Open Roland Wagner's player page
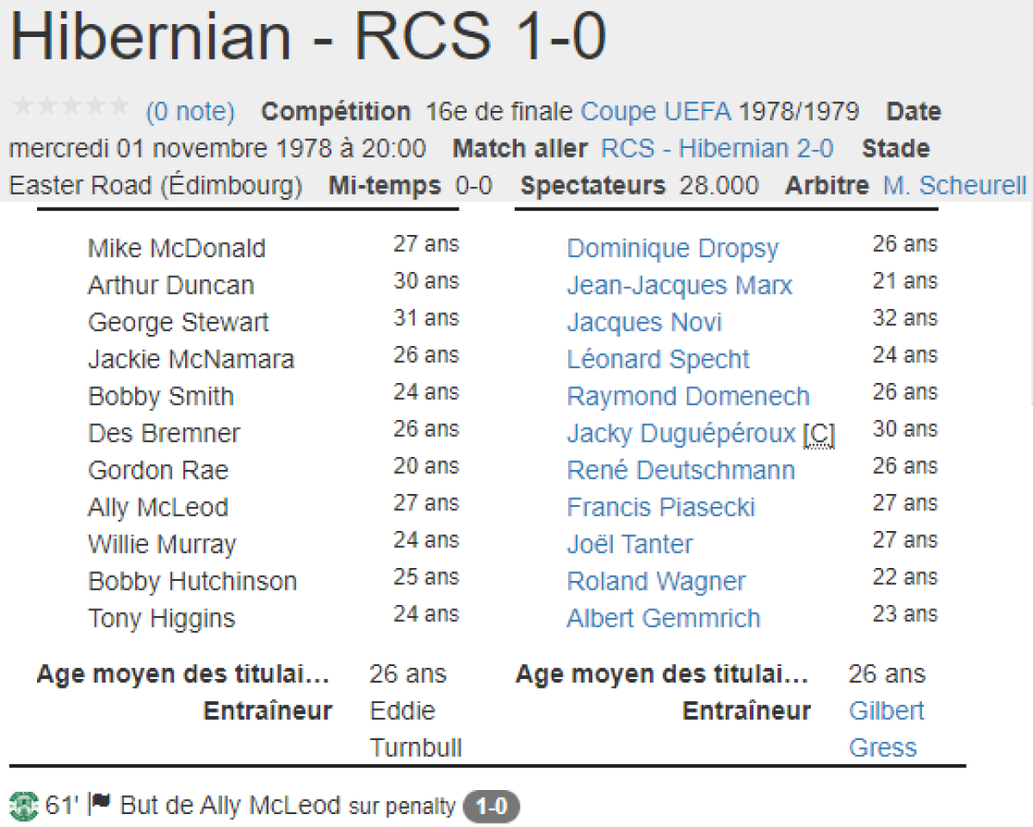The width and height of the screenshot is (1033, 827). point(656,583)
